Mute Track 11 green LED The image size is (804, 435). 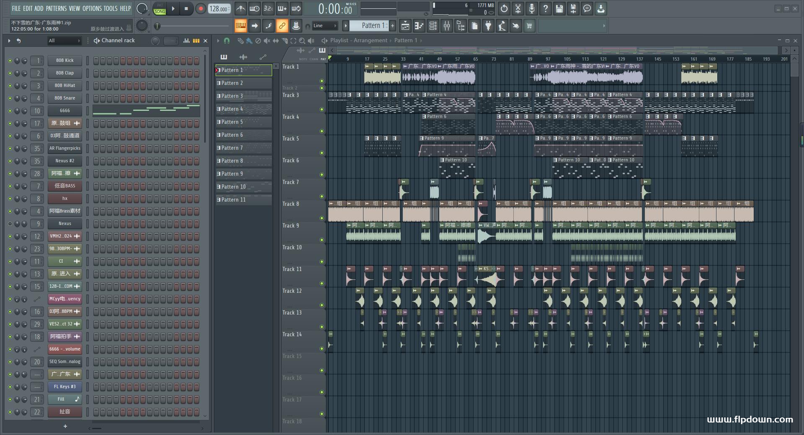[322, 284]
